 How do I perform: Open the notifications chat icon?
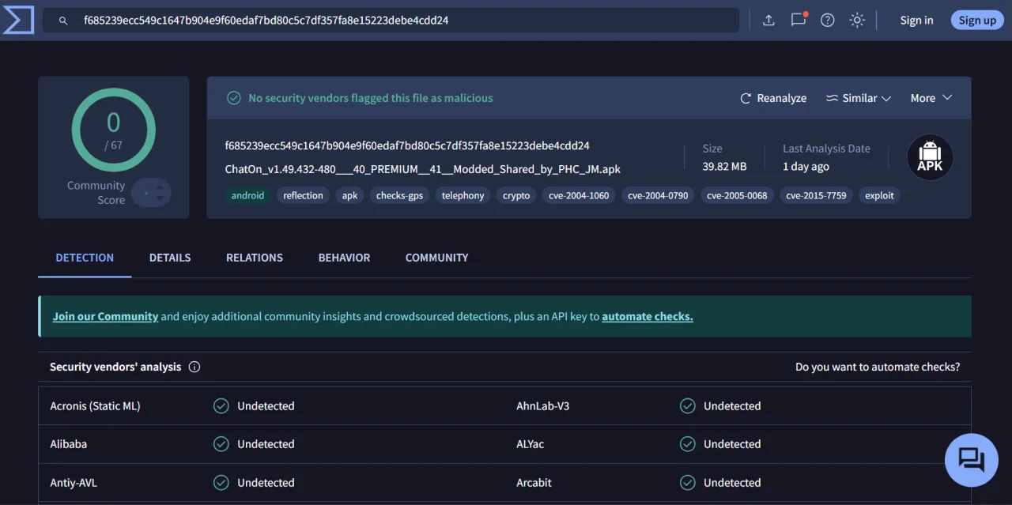pyautogui.click(x=799, y=20)
